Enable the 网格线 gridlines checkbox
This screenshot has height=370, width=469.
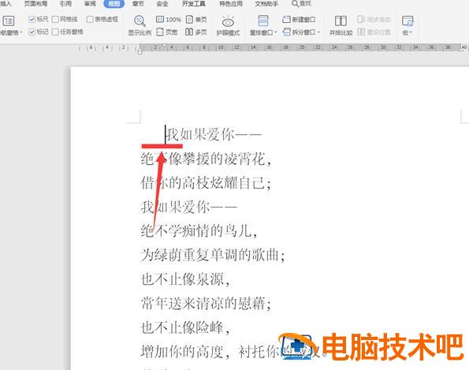(55, 20)
